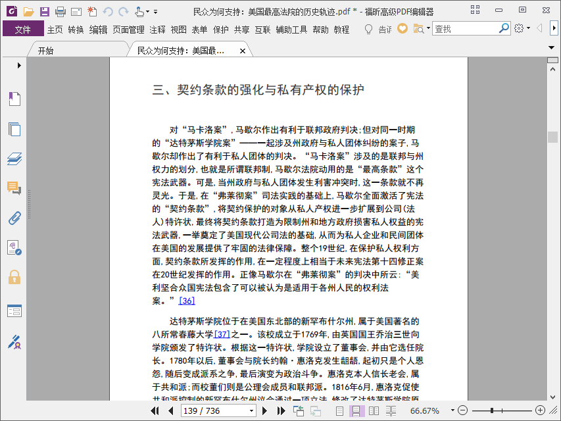The image size is (561, 421).
Task: Open the Form fields panel
Action: 14,310
